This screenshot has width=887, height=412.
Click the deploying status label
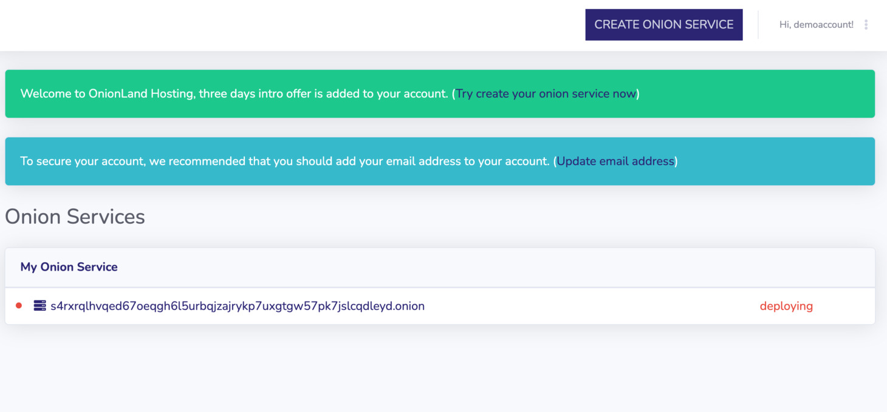786,306
